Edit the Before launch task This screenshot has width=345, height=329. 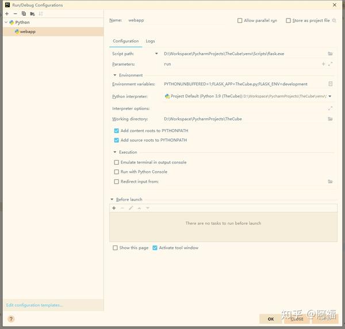[x=131, y=208]
